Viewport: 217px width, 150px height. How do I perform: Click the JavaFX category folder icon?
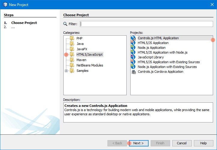(72, 49)
